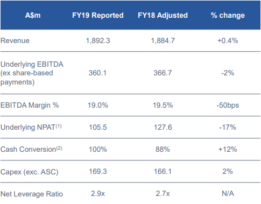This screenshot has height=204, width=261.
Task: Select the 1,892.3 revenue value
Action: click(98, 40)
